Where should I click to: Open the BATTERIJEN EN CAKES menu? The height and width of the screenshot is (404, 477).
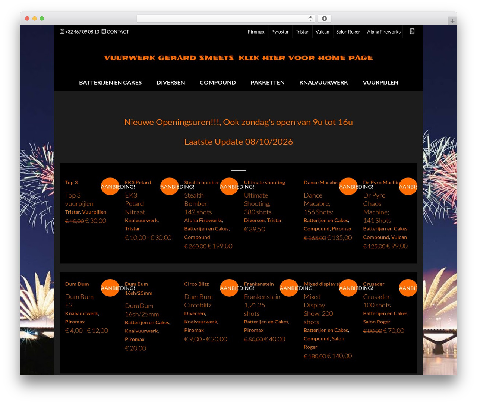[x=110, y=82]
